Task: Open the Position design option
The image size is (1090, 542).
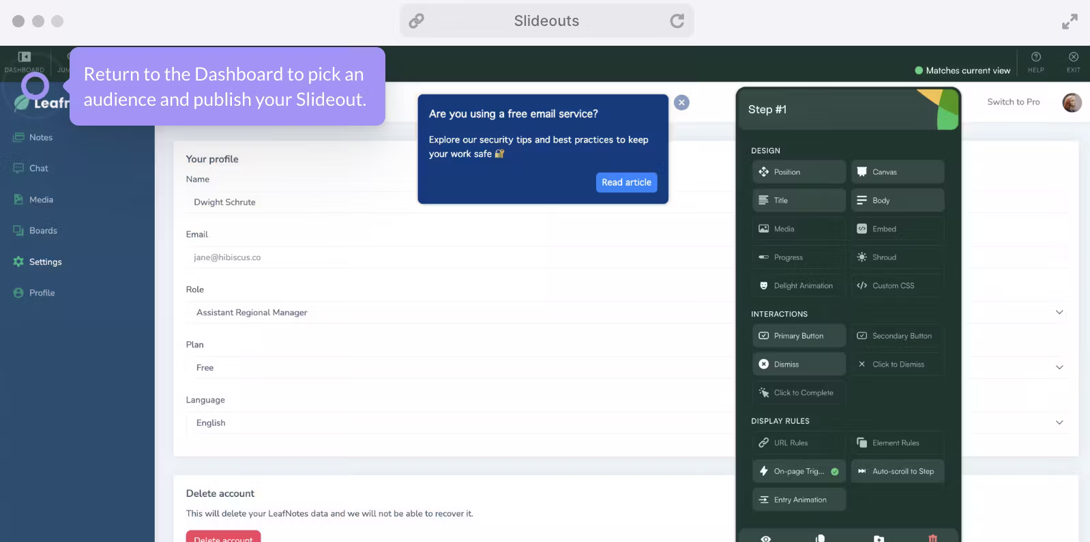Action: pos(798,172)
